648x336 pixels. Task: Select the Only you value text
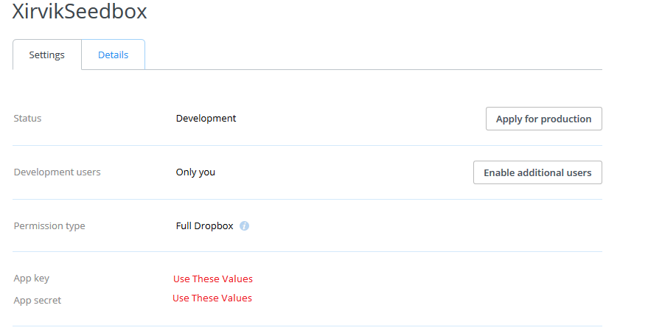pos(195,172)
